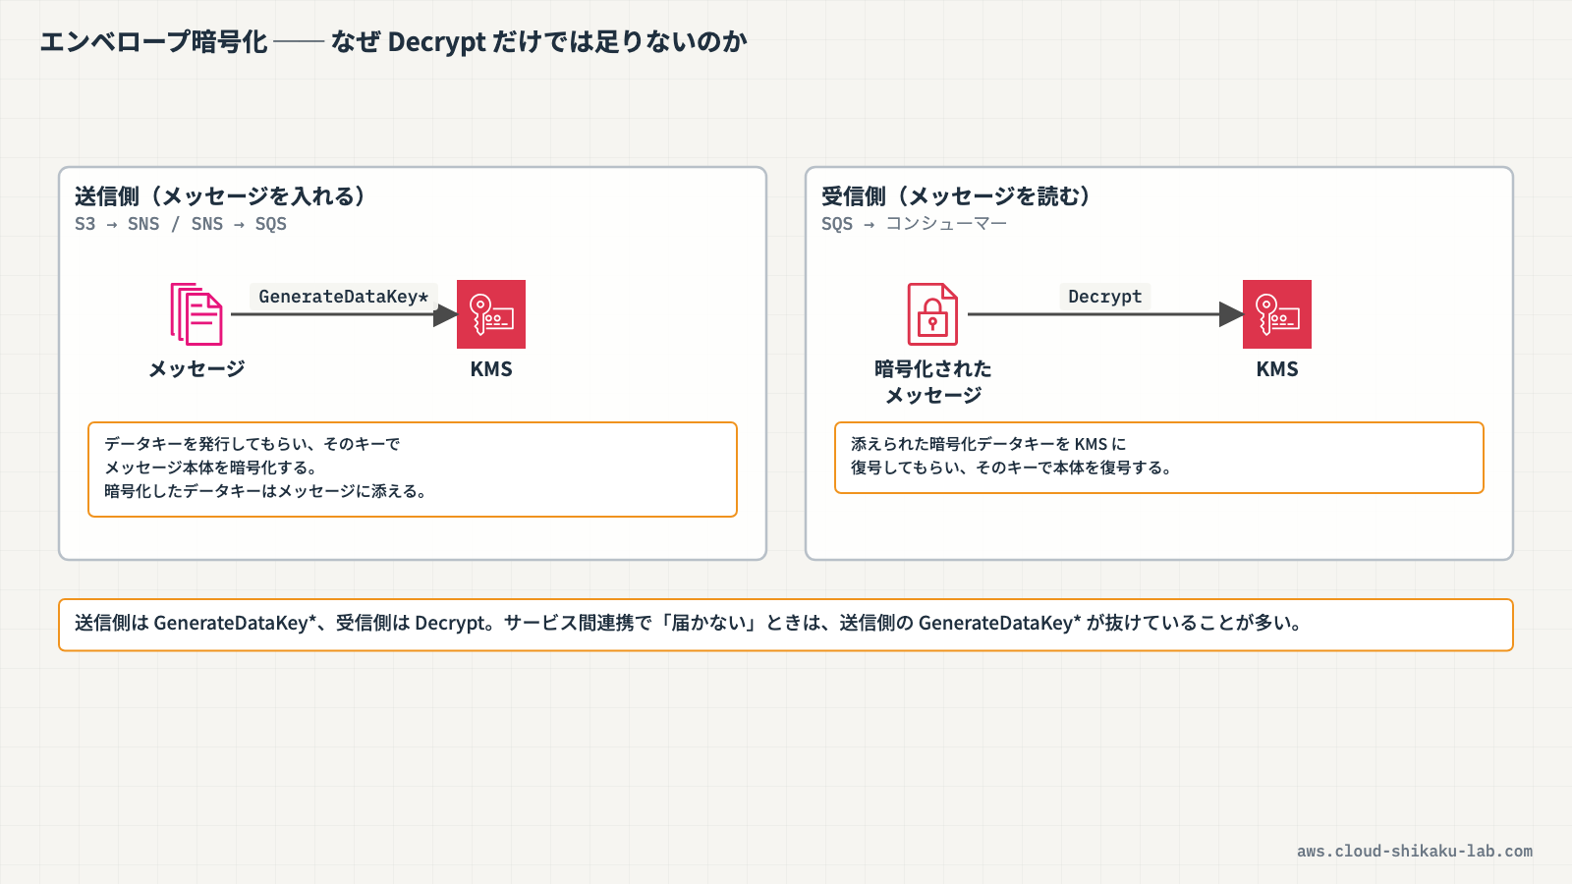
Task: Click the 暗号化されたメッセージ caption
Action: [x=933, y=382]
